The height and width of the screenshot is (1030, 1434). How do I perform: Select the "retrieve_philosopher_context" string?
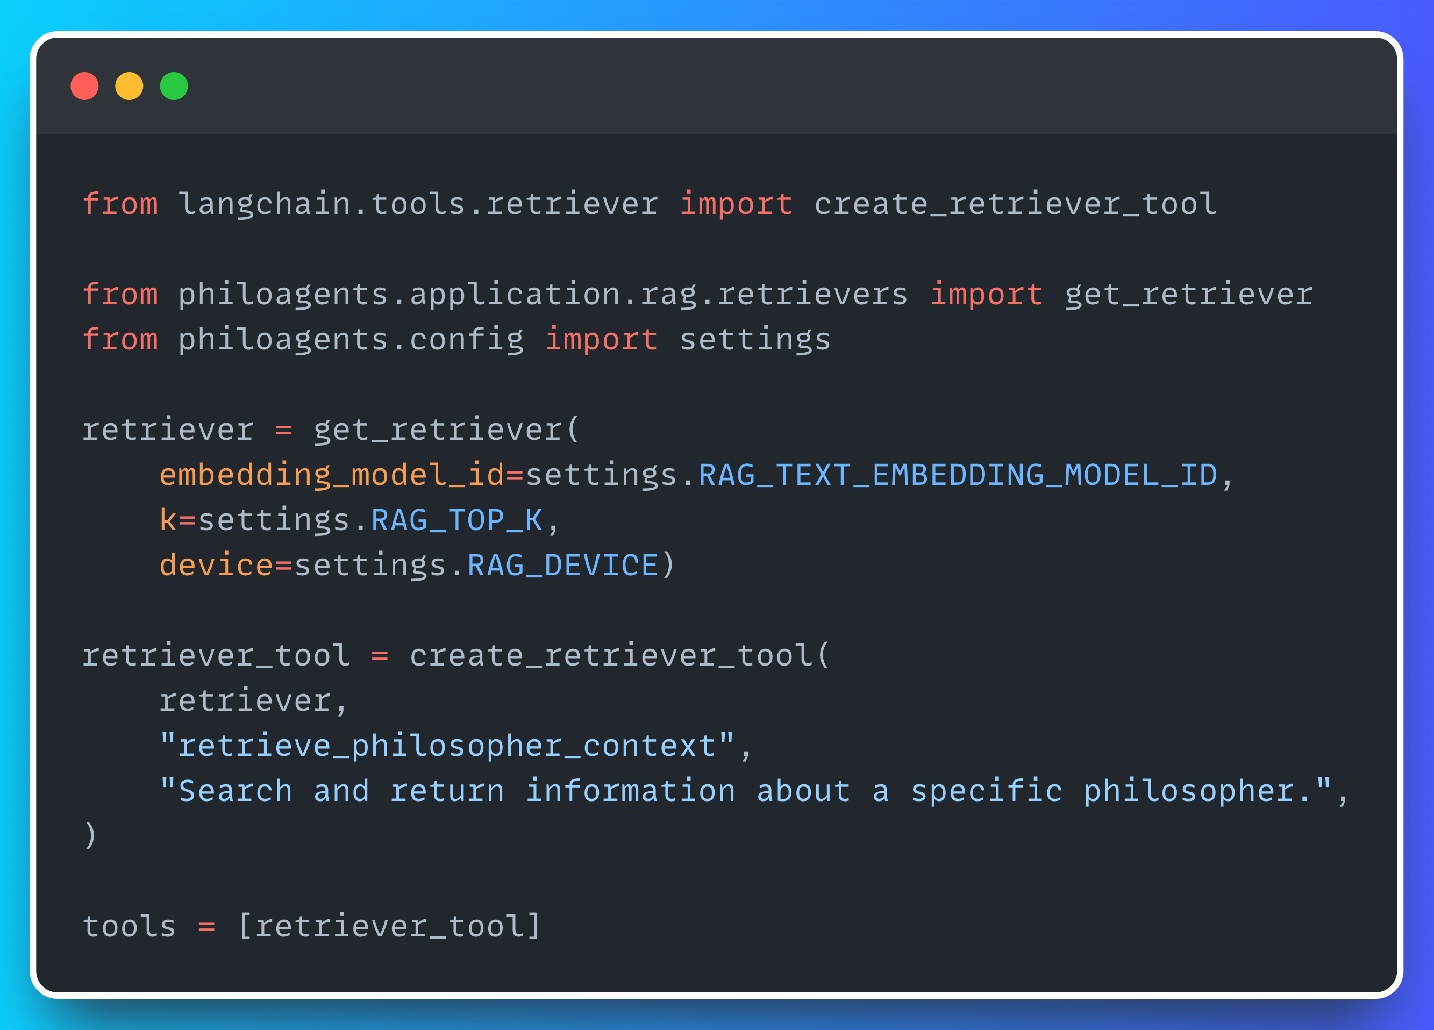(447, 746)
